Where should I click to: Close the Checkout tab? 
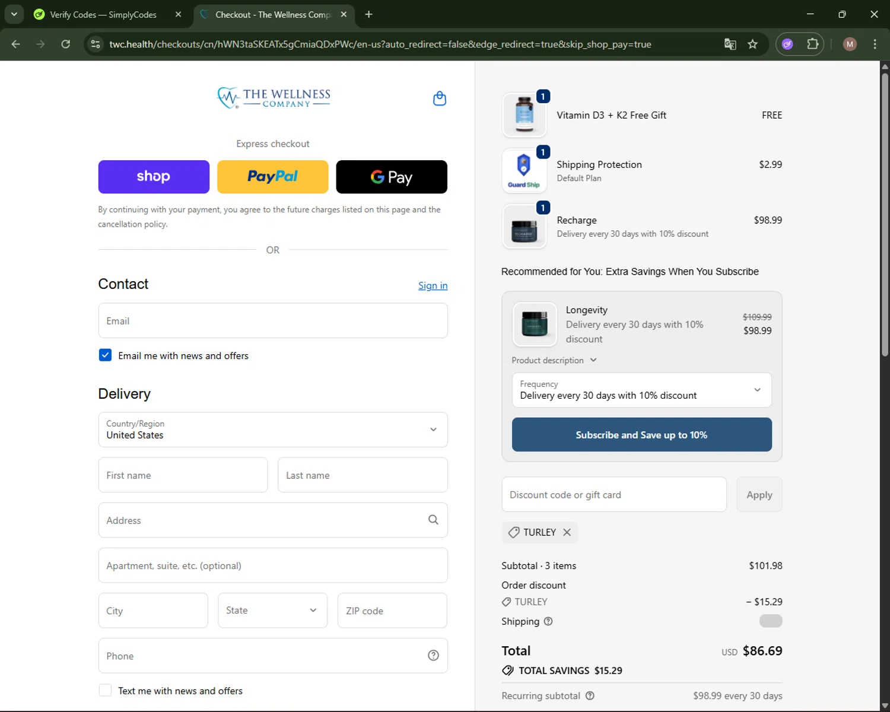click(x=344, y=14)
